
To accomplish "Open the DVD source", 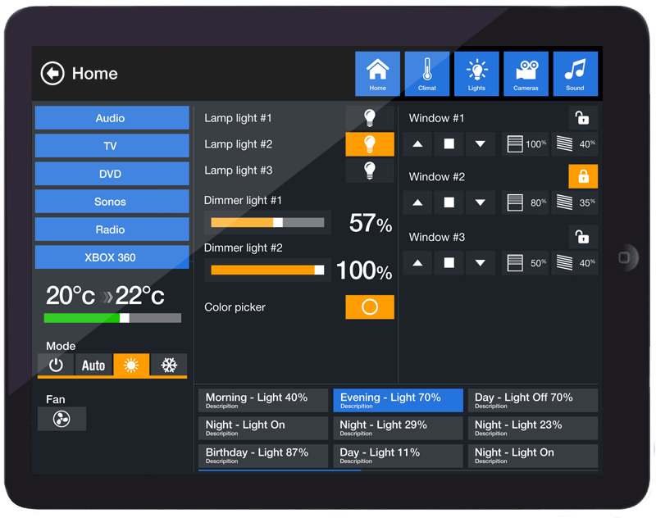I will click(112, 174).
